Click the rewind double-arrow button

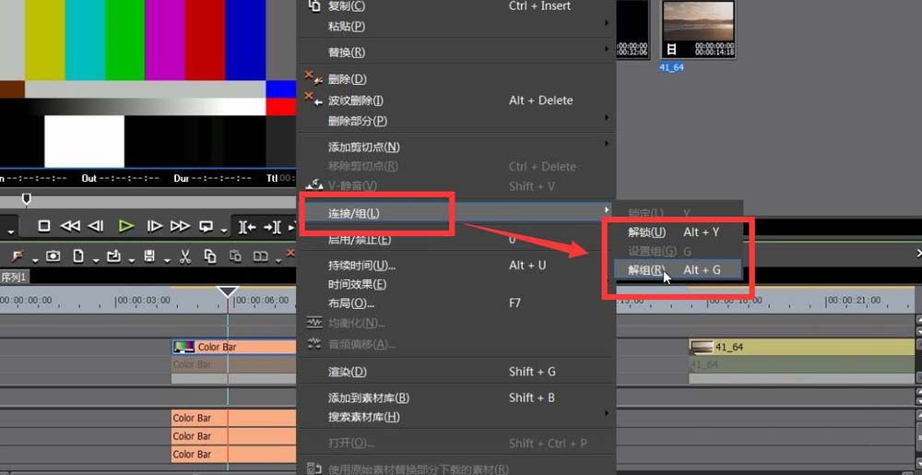pos(70,226)
